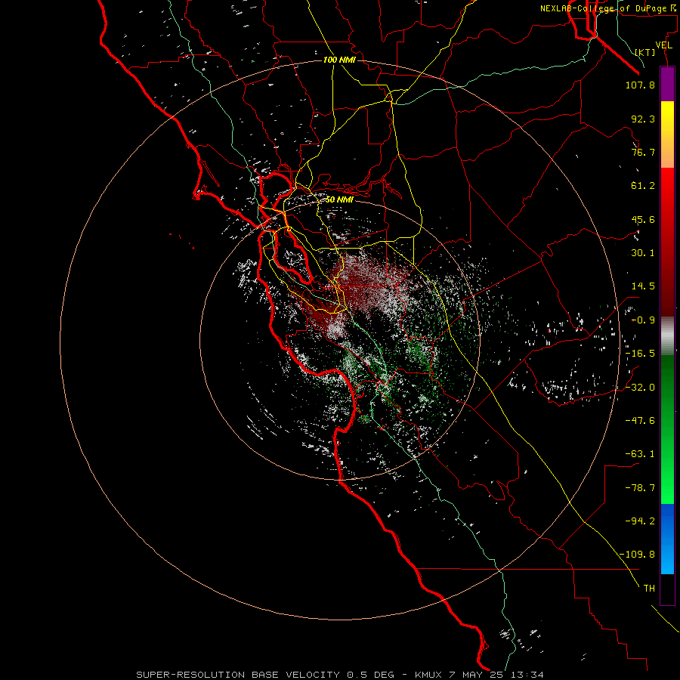The image size is (680, 680).
Task: Click the '50 NMI' range ring label
Action: [339, 199]
